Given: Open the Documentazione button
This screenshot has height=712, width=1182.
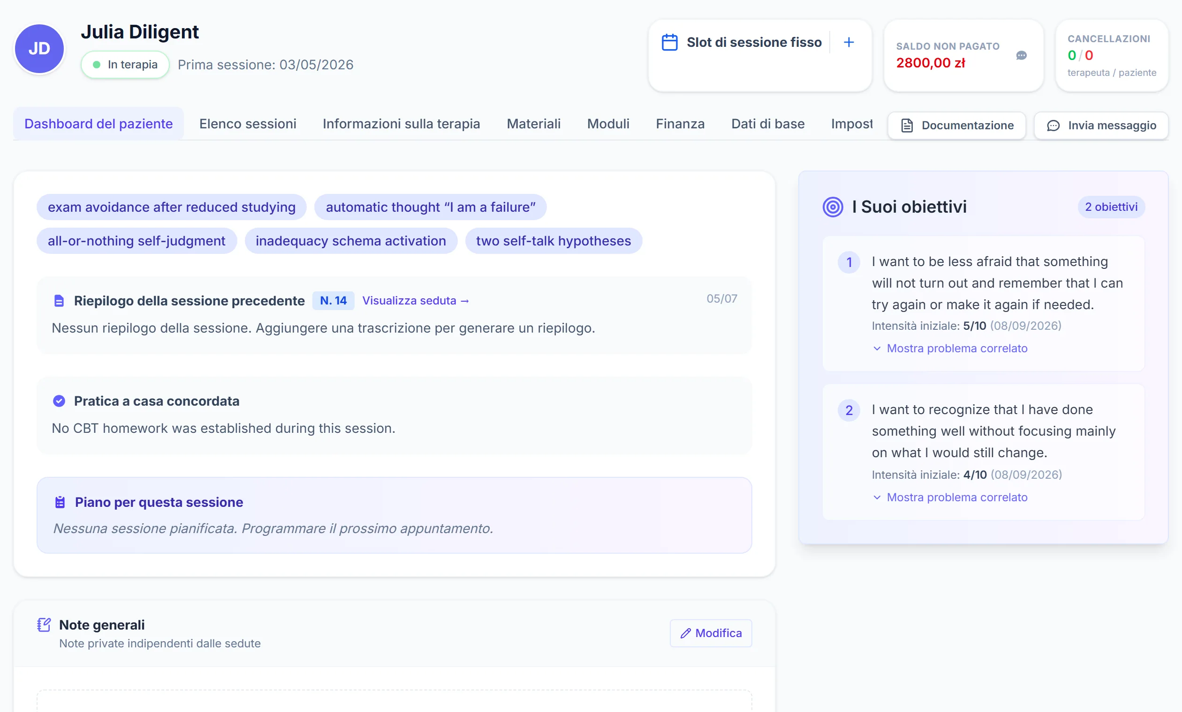Looking at the screenshot, I should [x=956, y=126].
